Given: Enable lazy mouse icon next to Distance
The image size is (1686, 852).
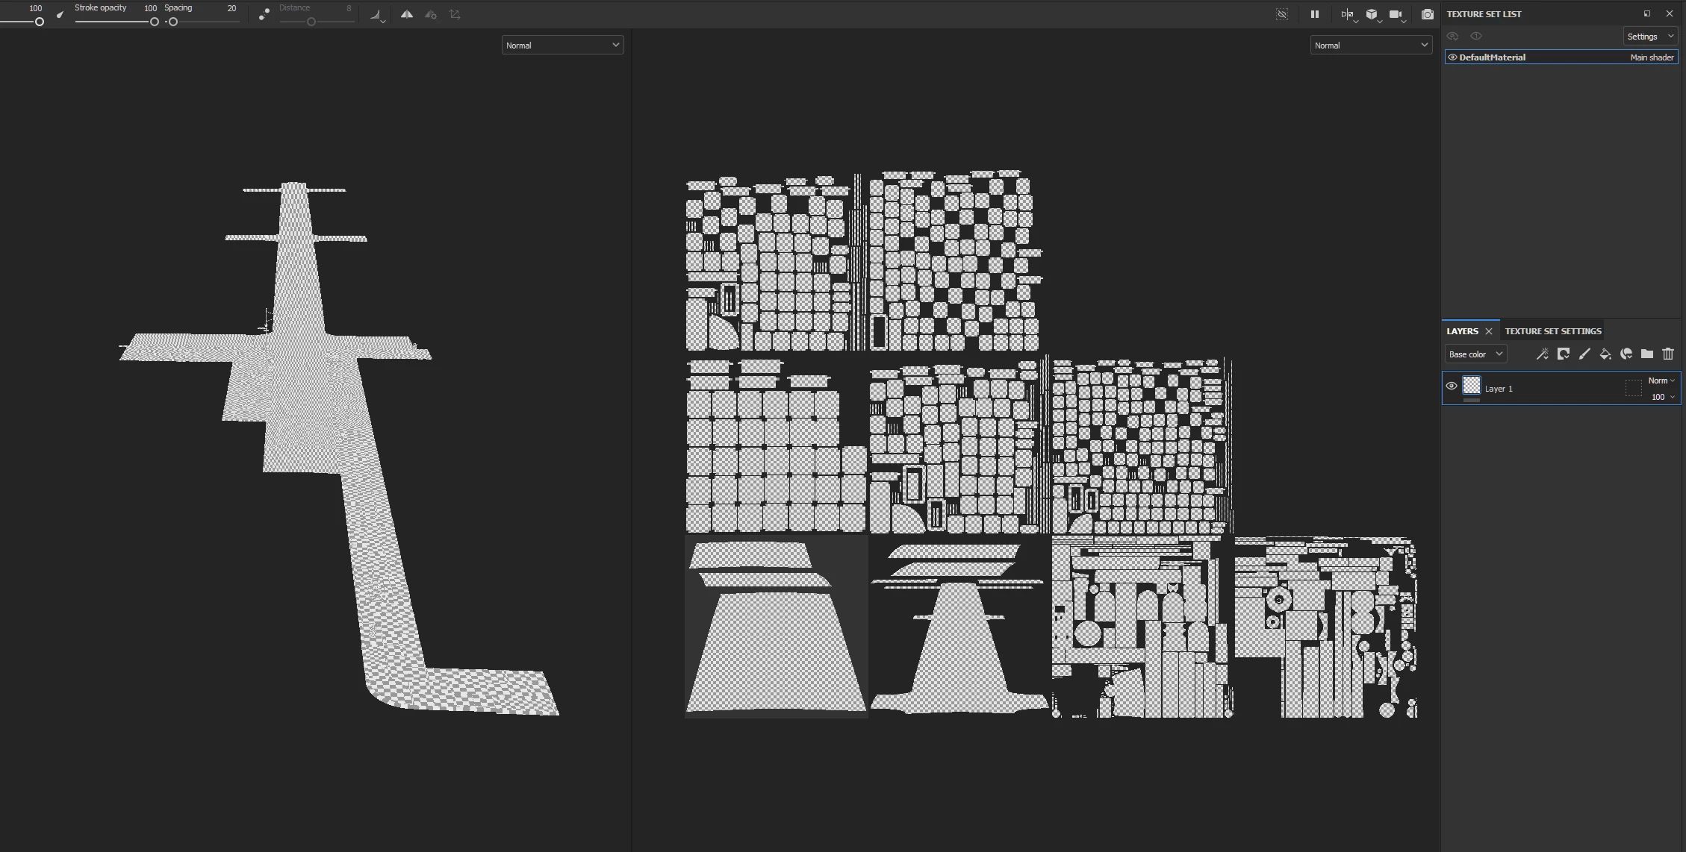Looking at the screenshot, I should [x=264, y=14].
